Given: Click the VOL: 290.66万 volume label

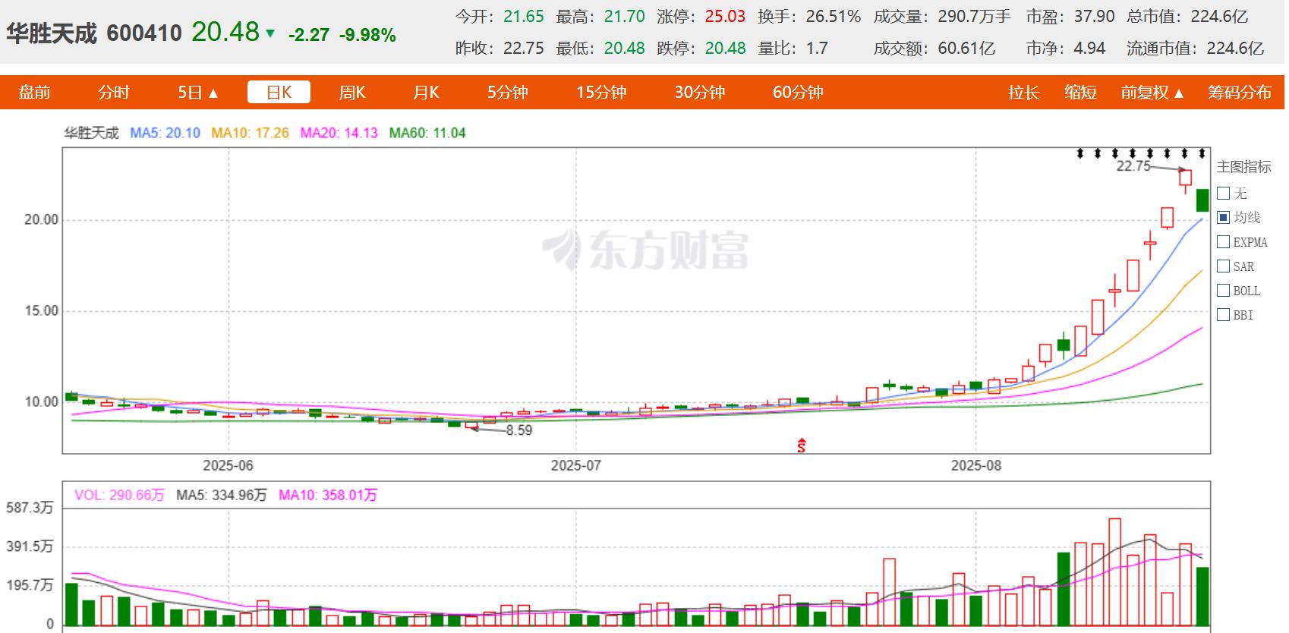Looking at the screenshot, I should coord(119,495).
